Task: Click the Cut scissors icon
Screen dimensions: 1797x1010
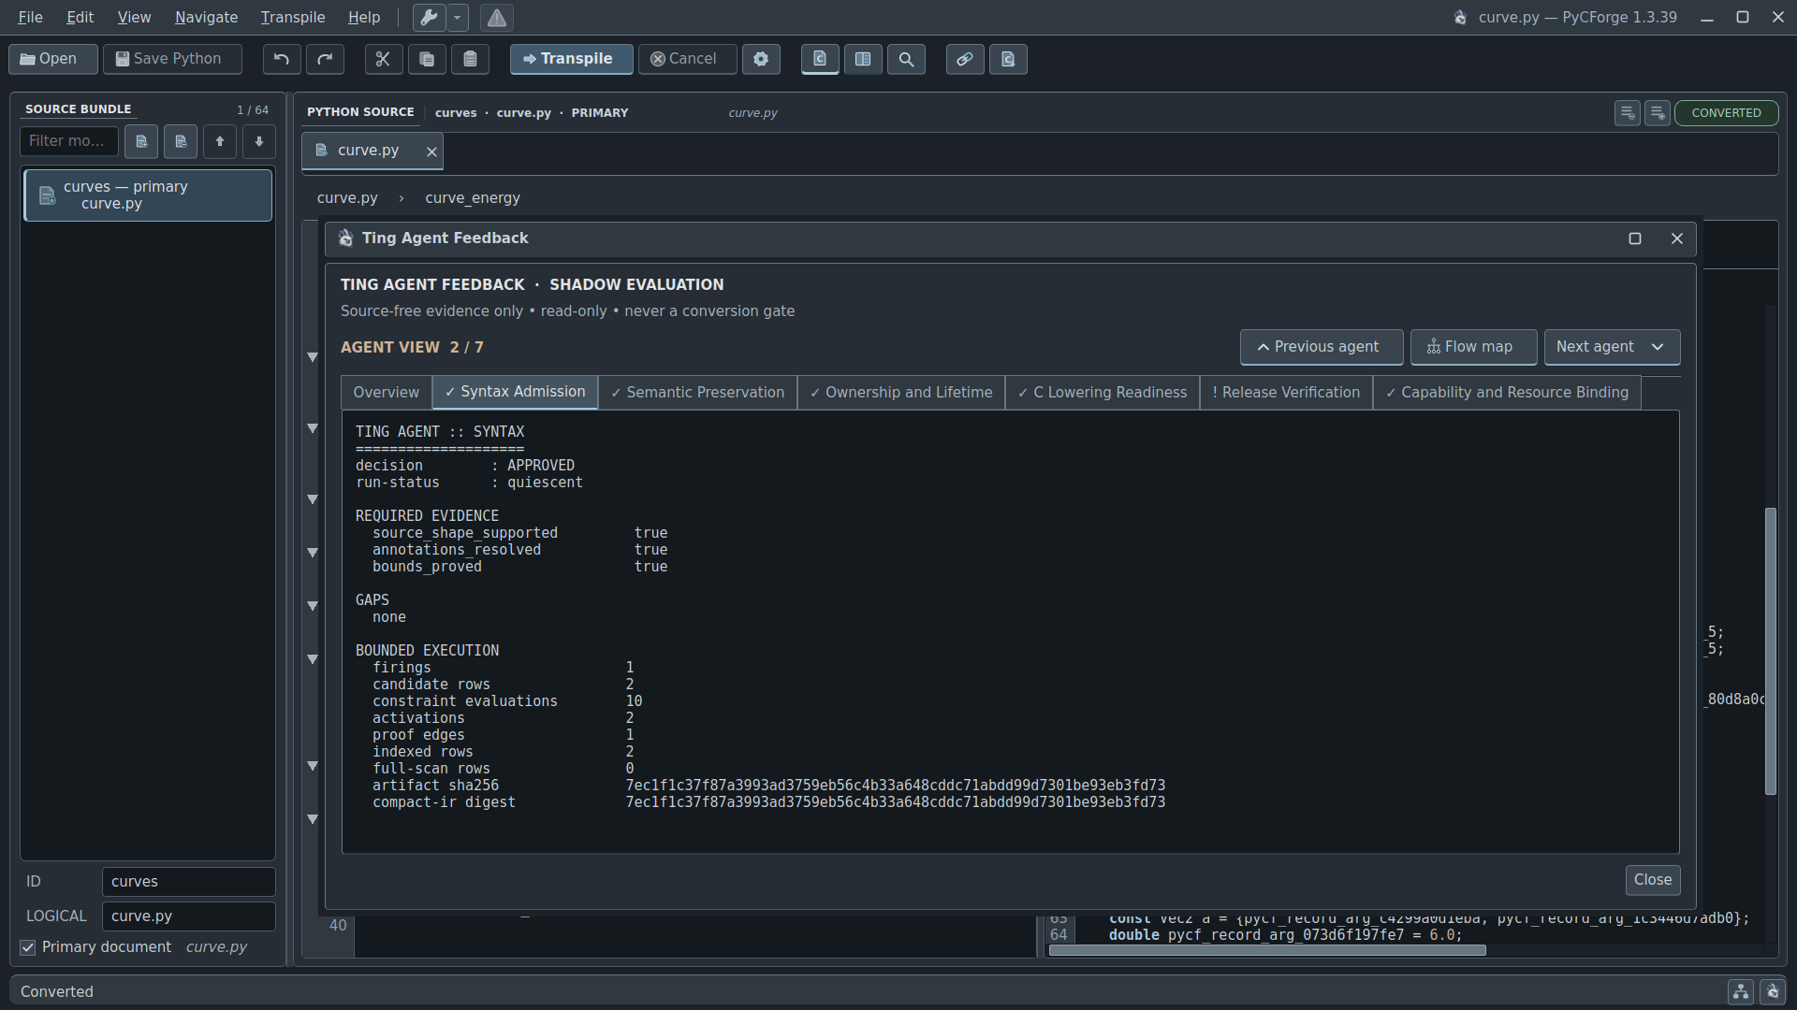Action: (383, 59)
